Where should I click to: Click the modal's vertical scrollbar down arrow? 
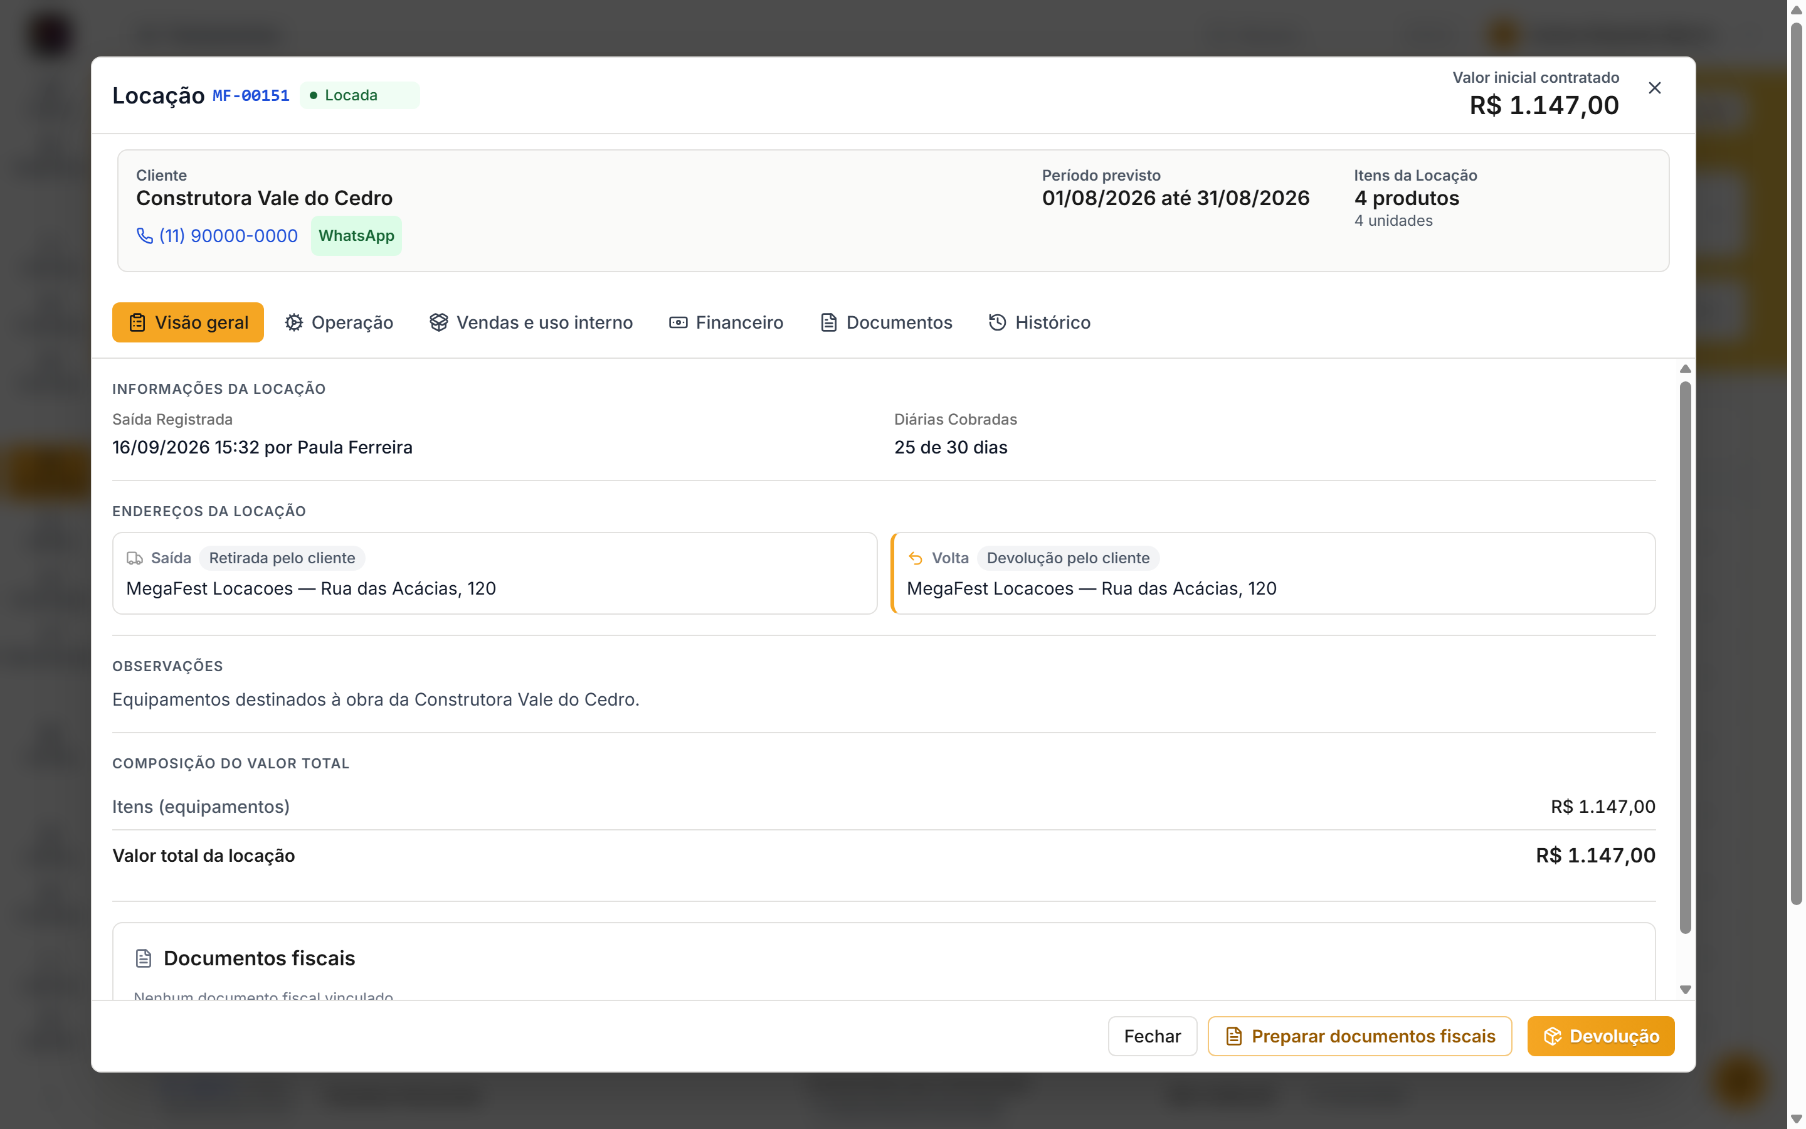[x=1685, y=989]
